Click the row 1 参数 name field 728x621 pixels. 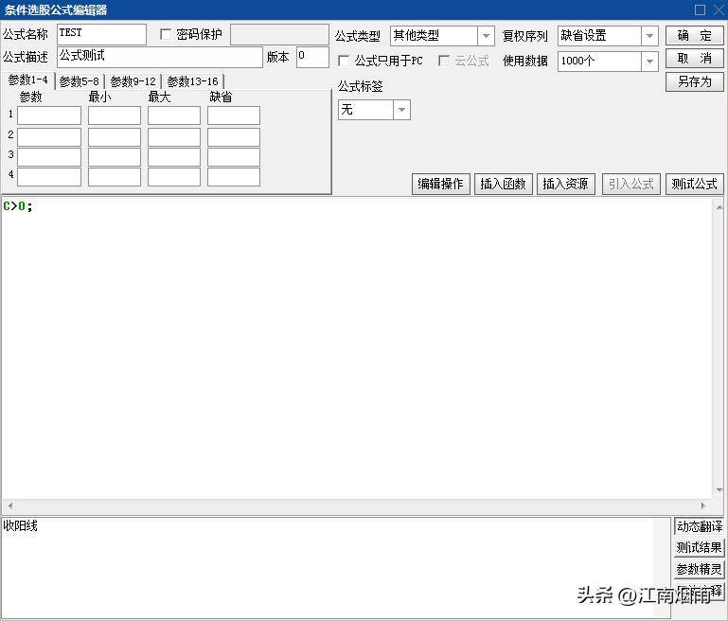point(49,115)
